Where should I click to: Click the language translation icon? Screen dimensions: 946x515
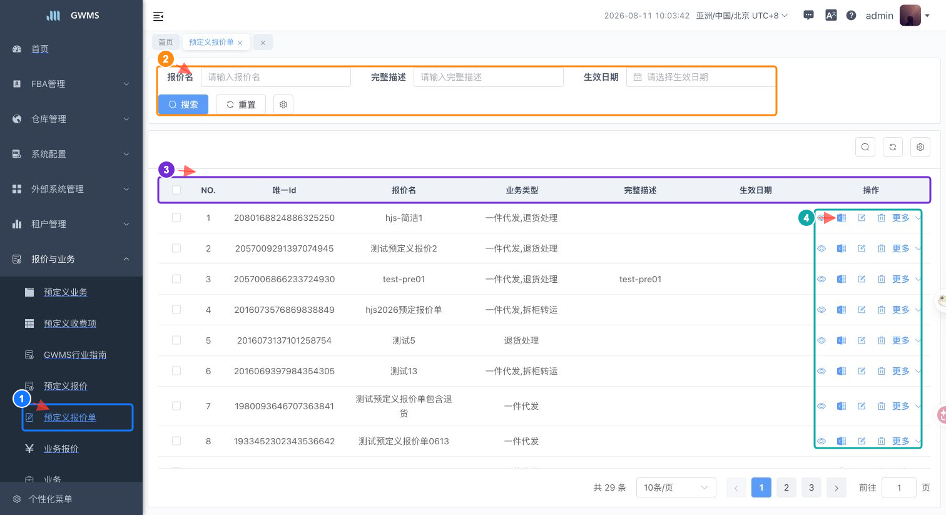[x=831, y=16]
